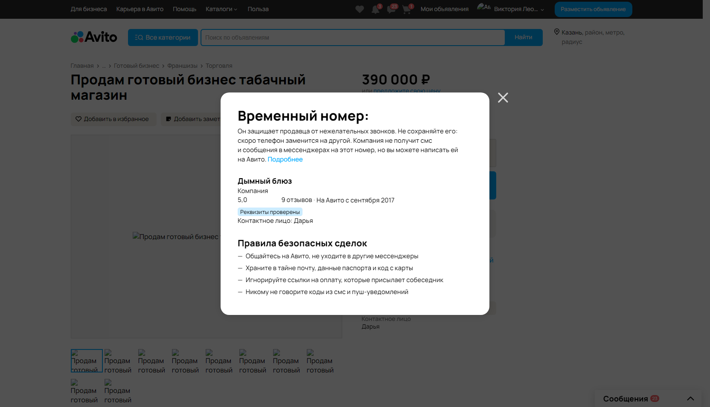Click the rule about ignoring payment links
Viewport: 710px width, 407px height.
[x=344, y=280]
